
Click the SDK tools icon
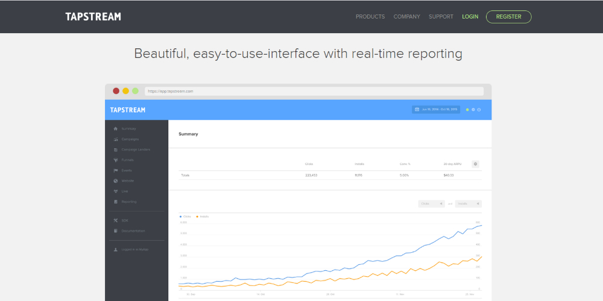(x=115, y=220)
